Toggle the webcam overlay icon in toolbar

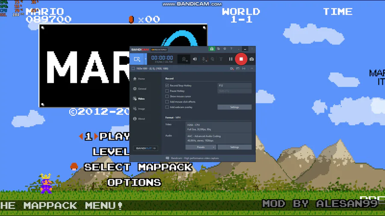click(x=184, y=59)
